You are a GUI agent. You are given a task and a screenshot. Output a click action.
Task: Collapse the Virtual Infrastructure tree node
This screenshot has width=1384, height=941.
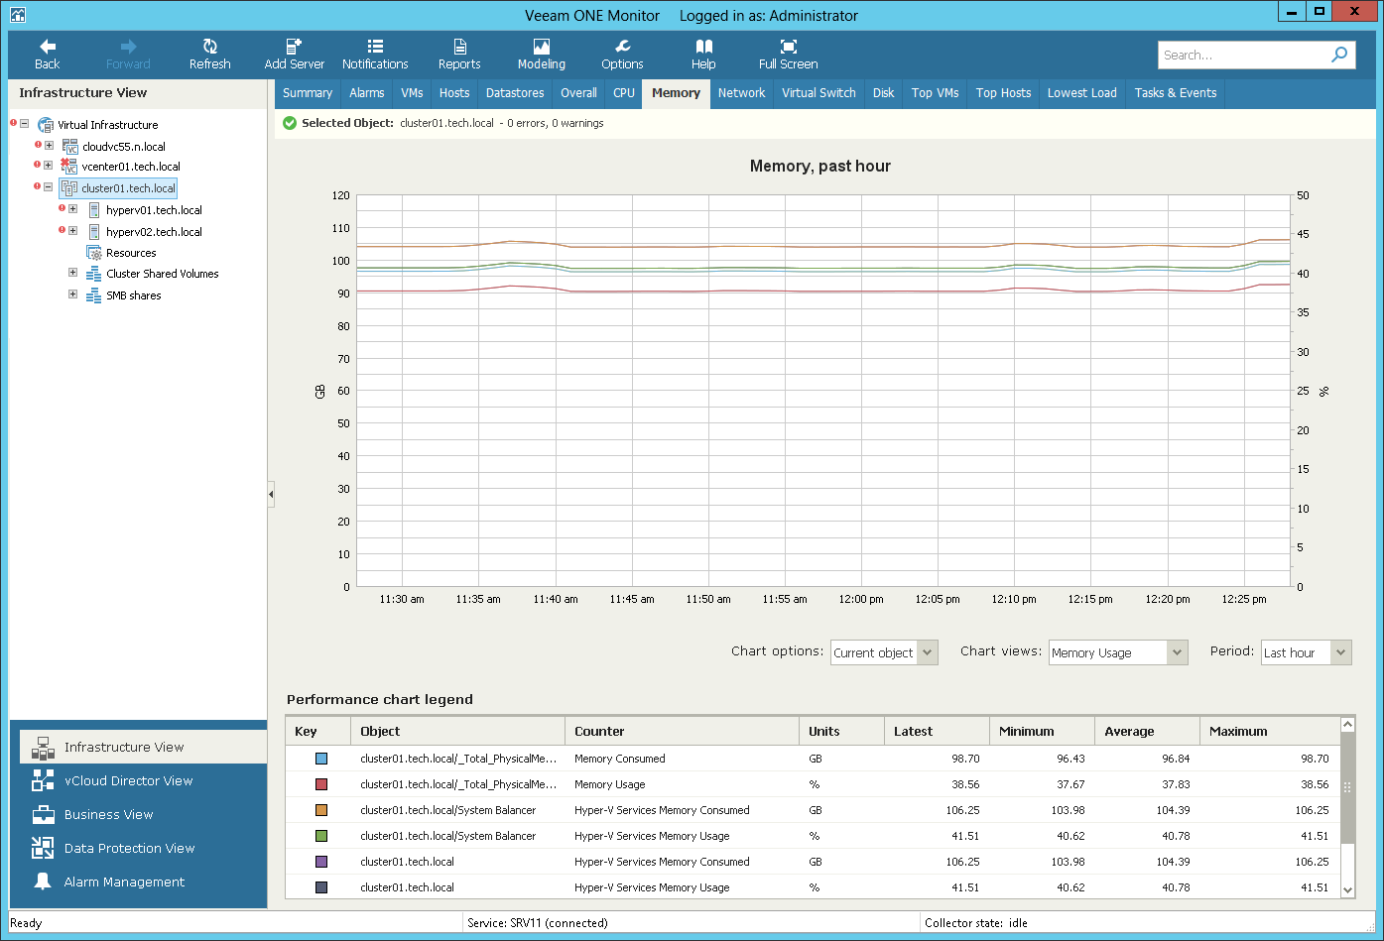24,124
